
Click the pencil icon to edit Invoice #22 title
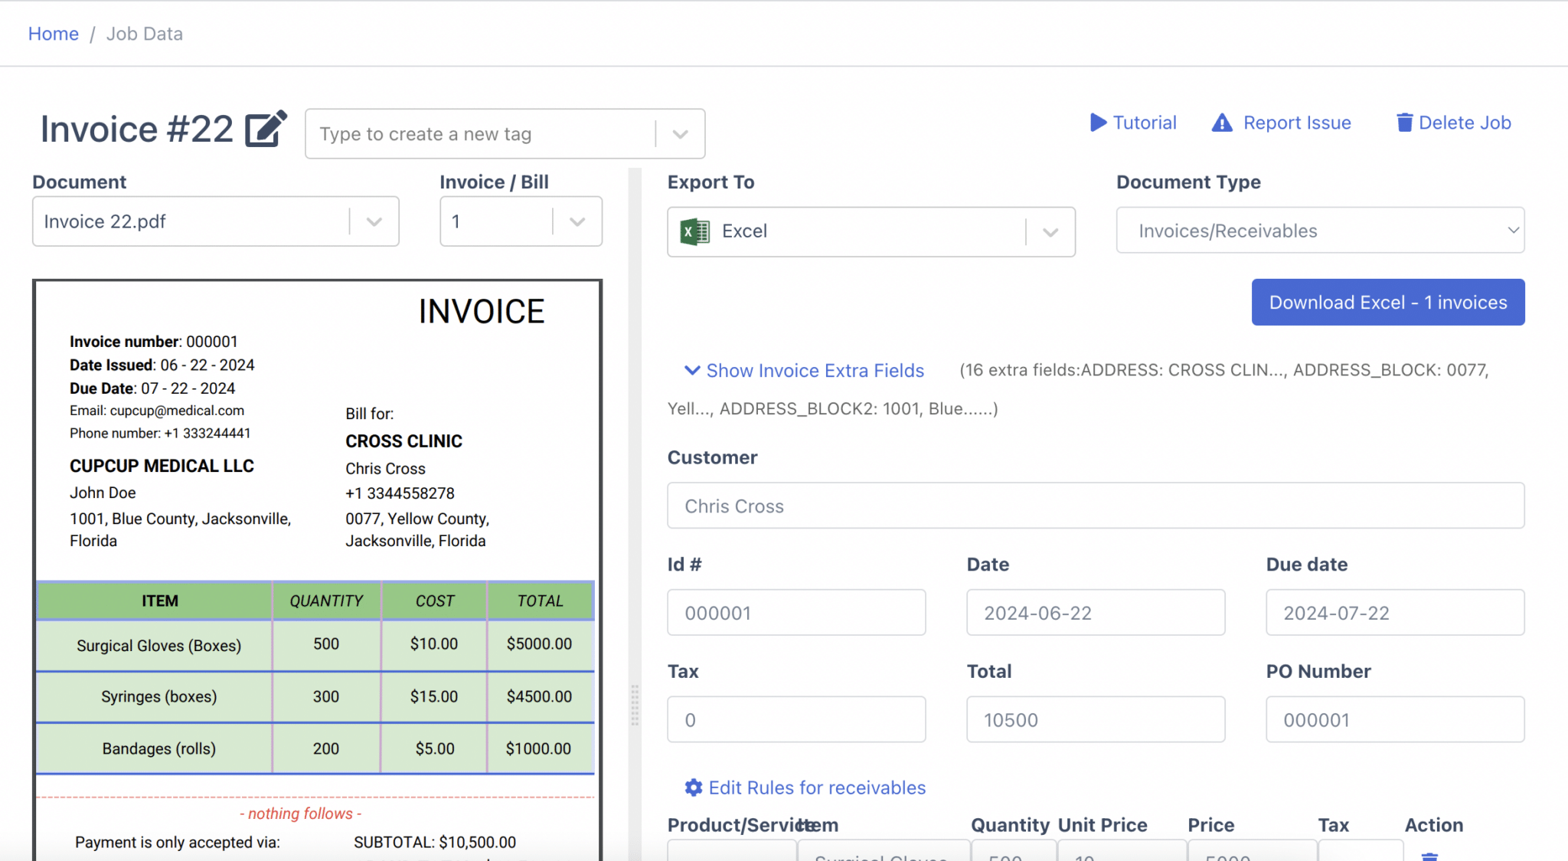pyautogui.click(x=265, y=129)
